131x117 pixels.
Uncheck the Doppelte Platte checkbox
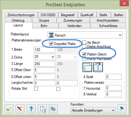[x=51, y=44]
